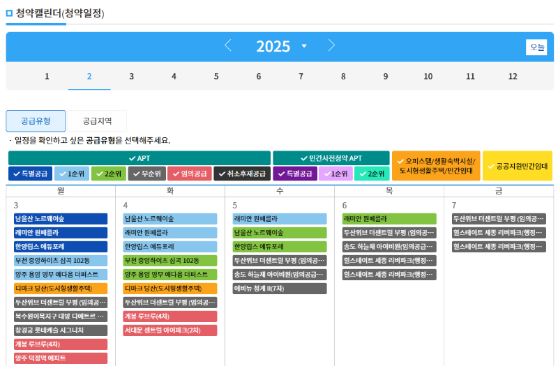This screenshot has width=558, height=366.
Task: Select month 6 tab
Action: pos(259,77)
